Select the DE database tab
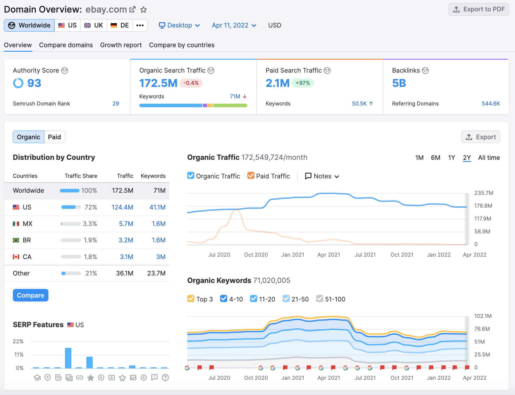The width and height of the screenshot is (515, 395). (x=120, y=25)
